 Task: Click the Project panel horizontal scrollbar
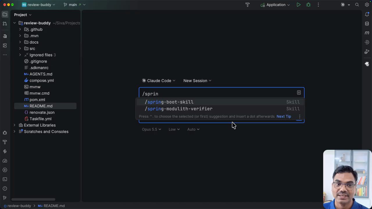33,199
